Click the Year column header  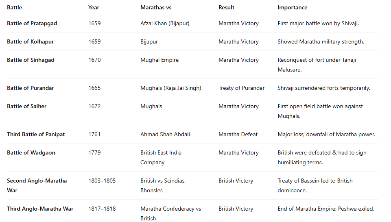click(94, 7)
